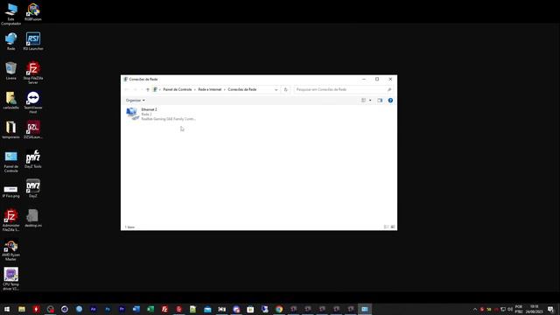Switch to large icons view in status bar
This screenshot has height=315, width=560.
point(393,227)
